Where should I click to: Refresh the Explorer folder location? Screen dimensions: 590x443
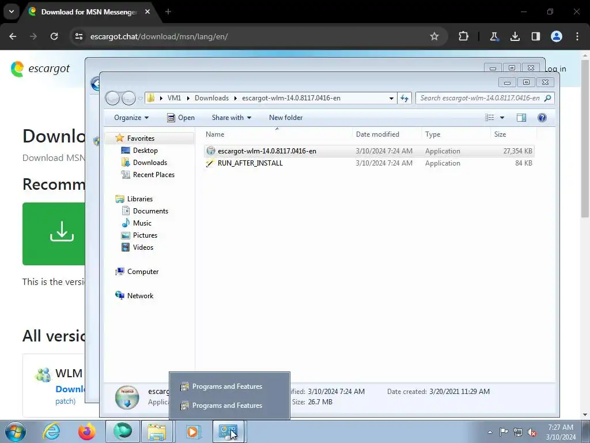404,98
